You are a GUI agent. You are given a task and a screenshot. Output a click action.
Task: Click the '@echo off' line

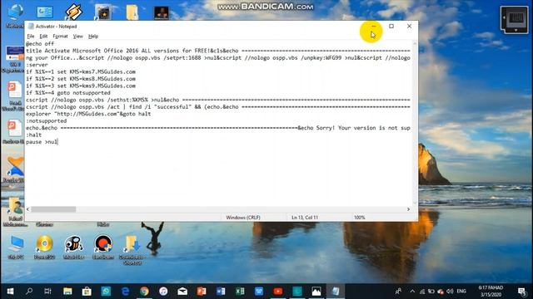(40, 44)
